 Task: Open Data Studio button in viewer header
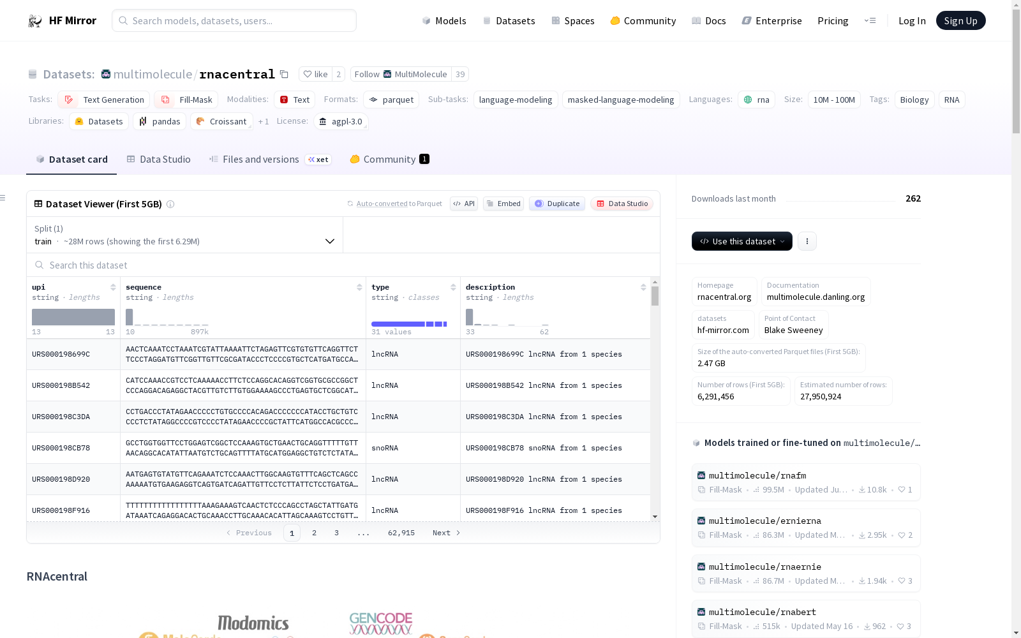(622, 204)
